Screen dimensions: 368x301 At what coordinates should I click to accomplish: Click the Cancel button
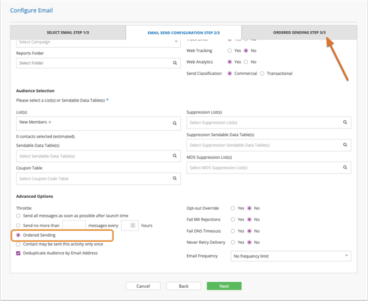point(143,286)
